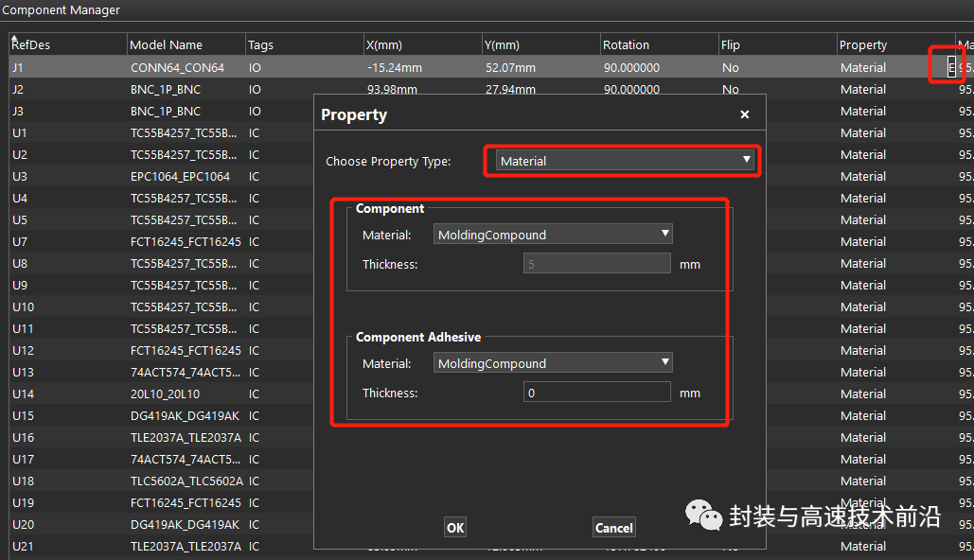Sort by X(mm) column header

click(423, 44)
